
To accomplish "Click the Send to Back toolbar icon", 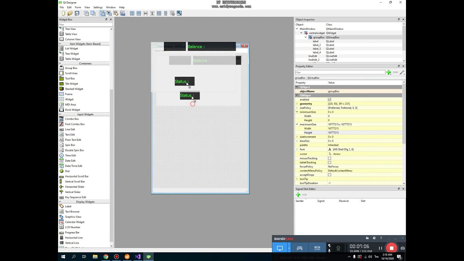I will click(x=86, y=13).
